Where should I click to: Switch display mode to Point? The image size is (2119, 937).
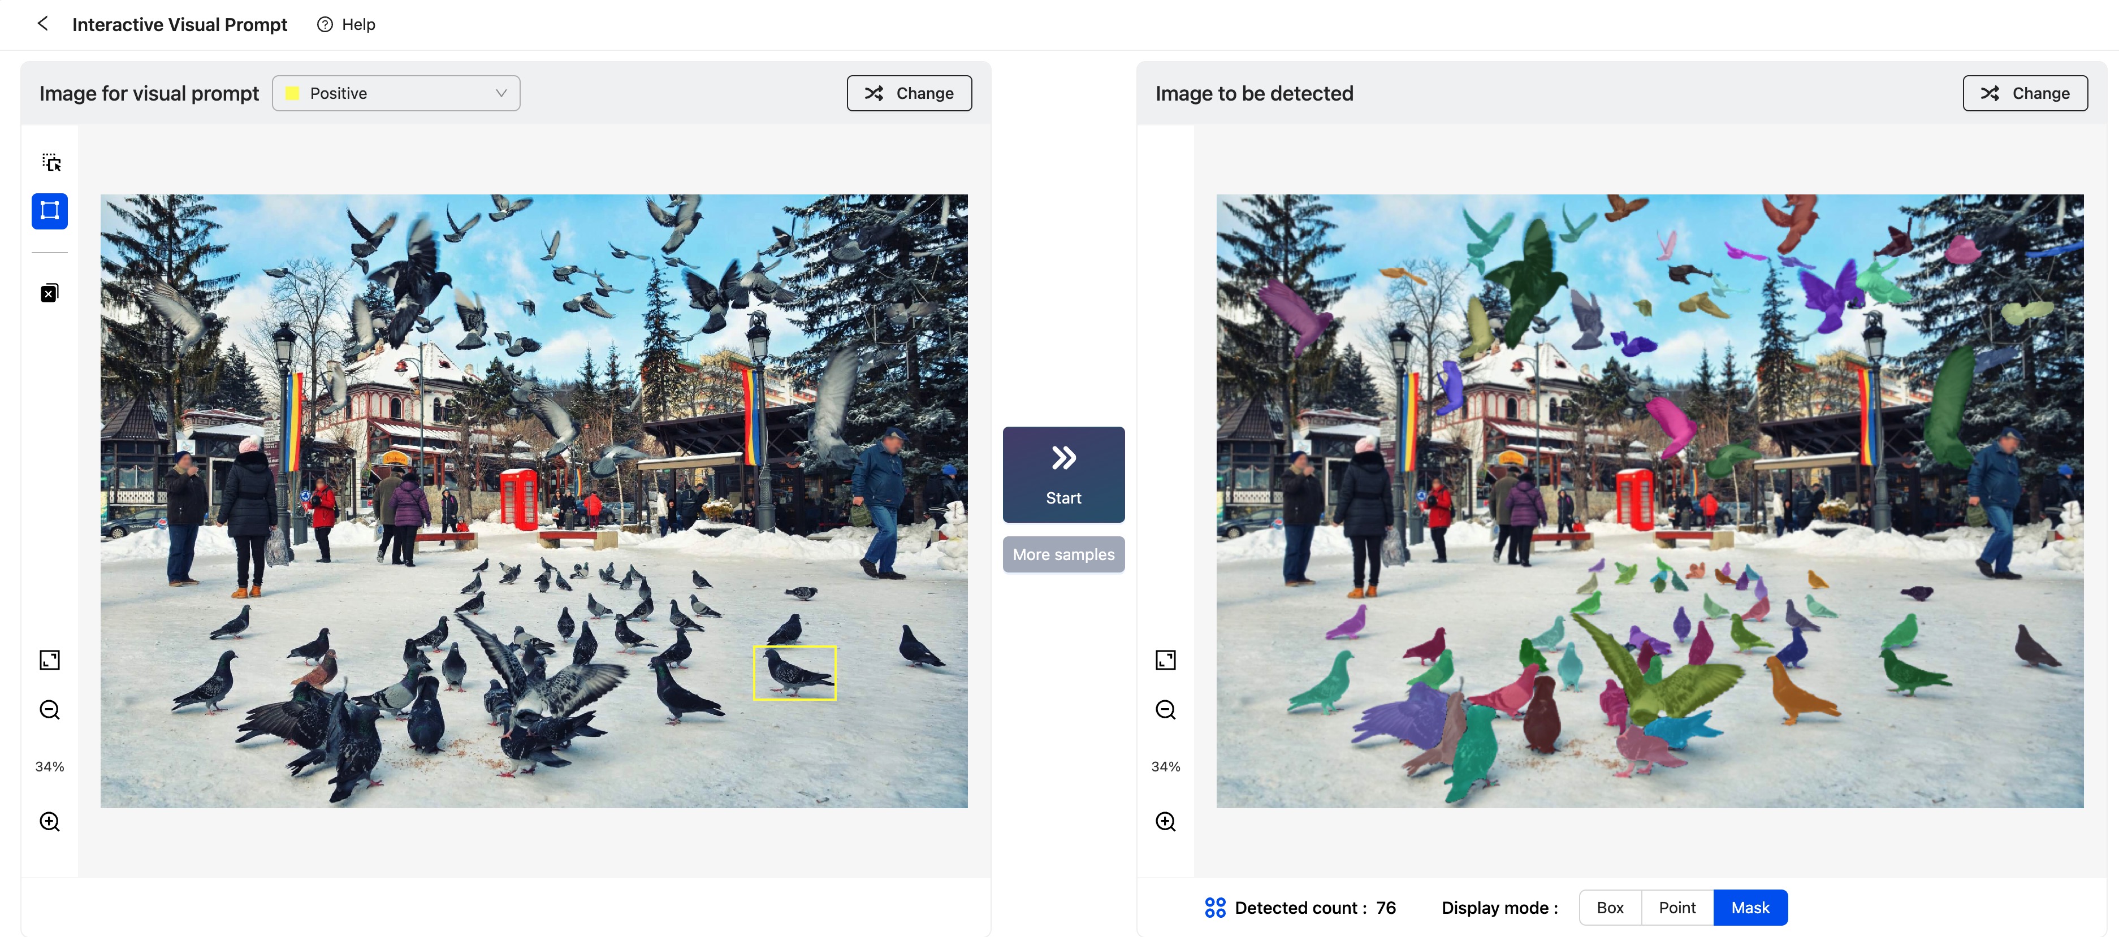click(1676, 908)
